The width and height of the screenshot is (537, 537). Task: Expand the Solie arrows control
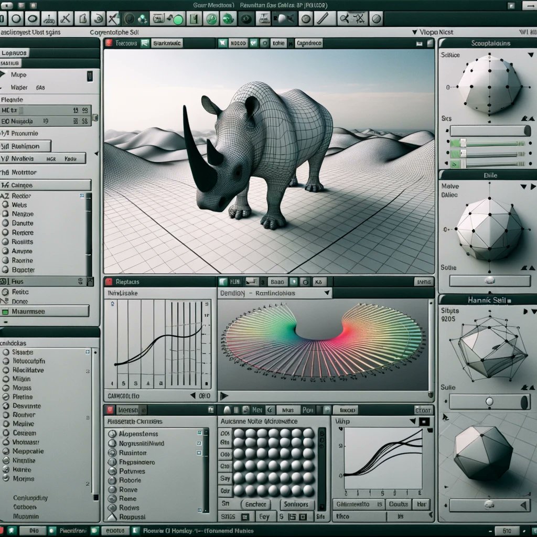tap(528, 267)
